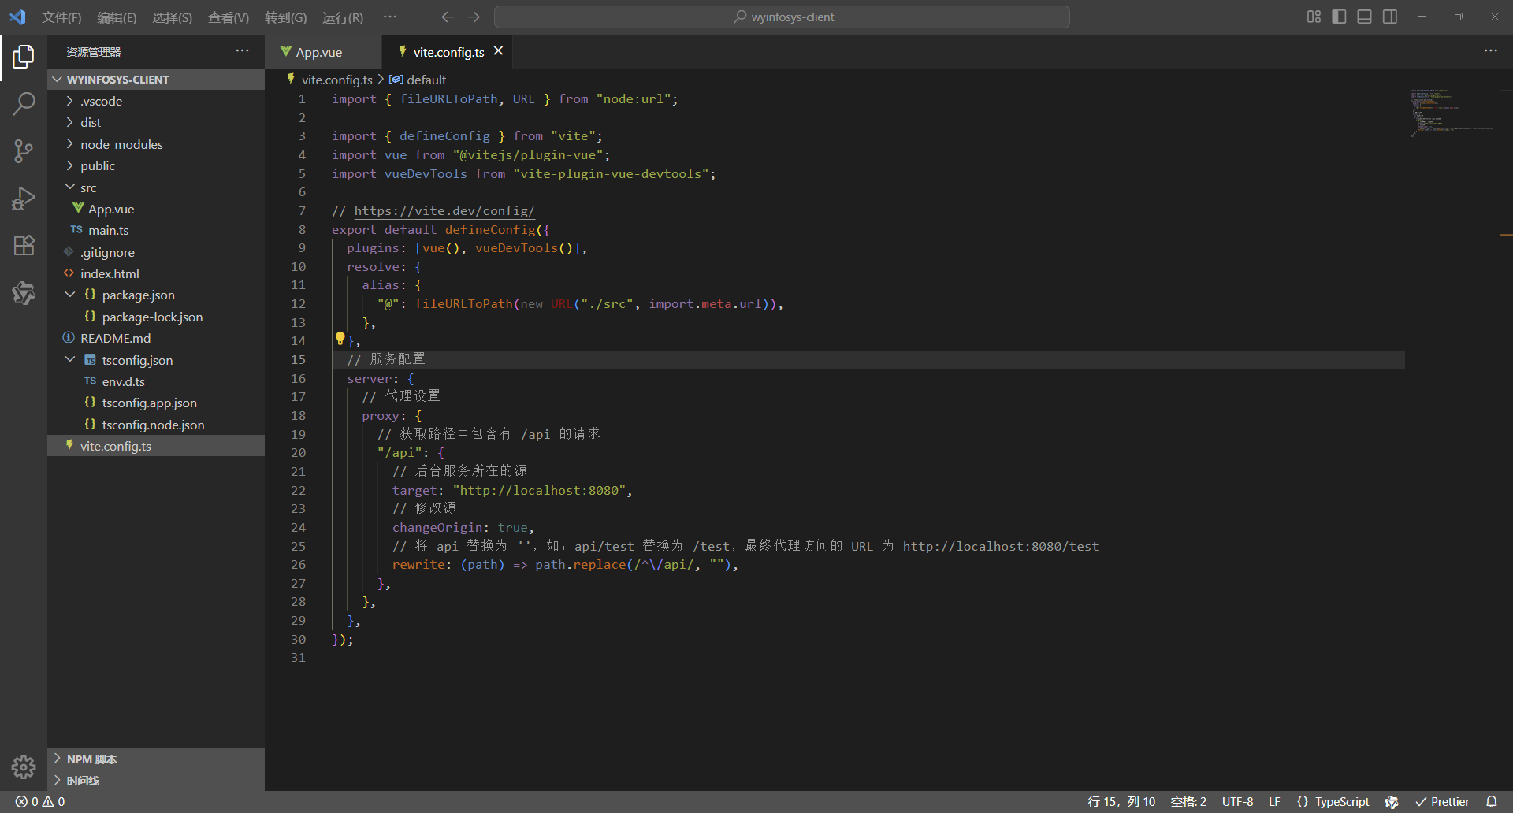Toggle the bottom panel visibility

(x=1364, y=16)
